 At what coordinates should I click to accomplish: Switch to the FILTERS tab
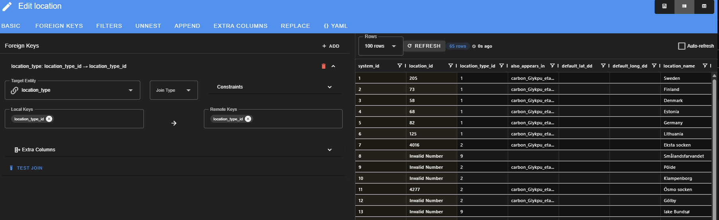(x=109, y=26)
